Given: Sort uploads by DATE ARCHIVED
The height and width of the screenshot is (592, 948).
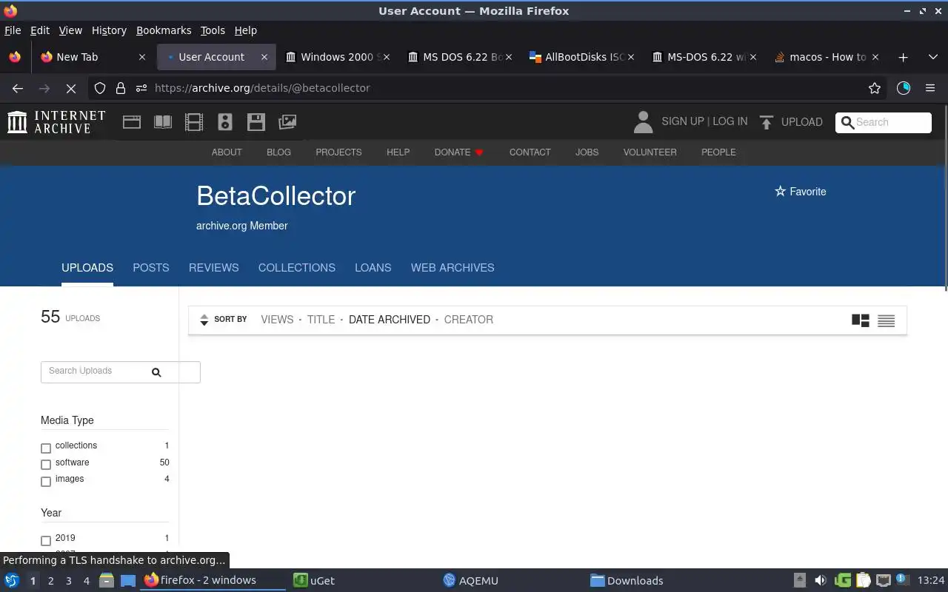Looking at the screenshot, I should [389, 320].
